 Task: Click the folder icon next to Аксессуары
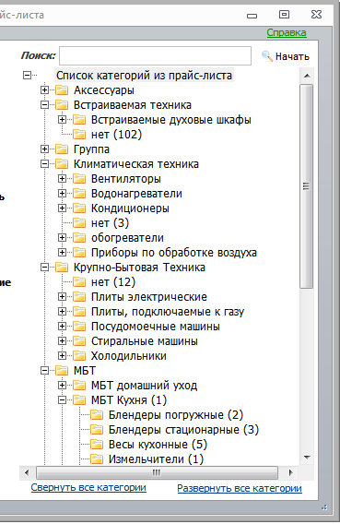point(62,90)
